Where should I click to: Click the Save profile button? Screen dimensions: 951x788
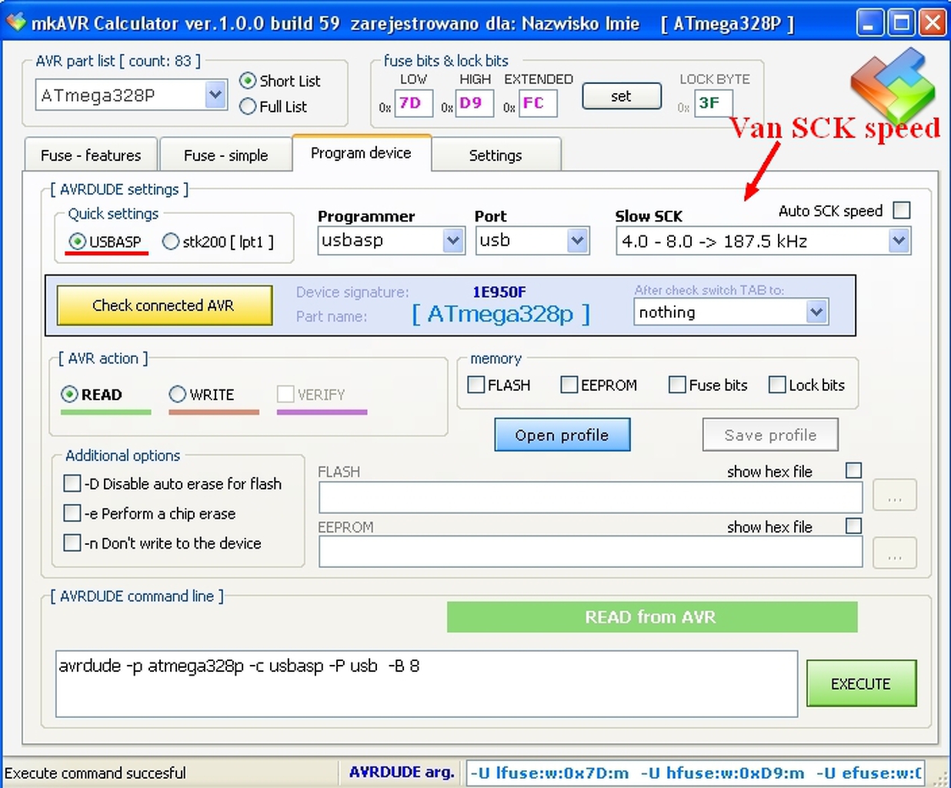pyautogui.click(x=770, y=435)
